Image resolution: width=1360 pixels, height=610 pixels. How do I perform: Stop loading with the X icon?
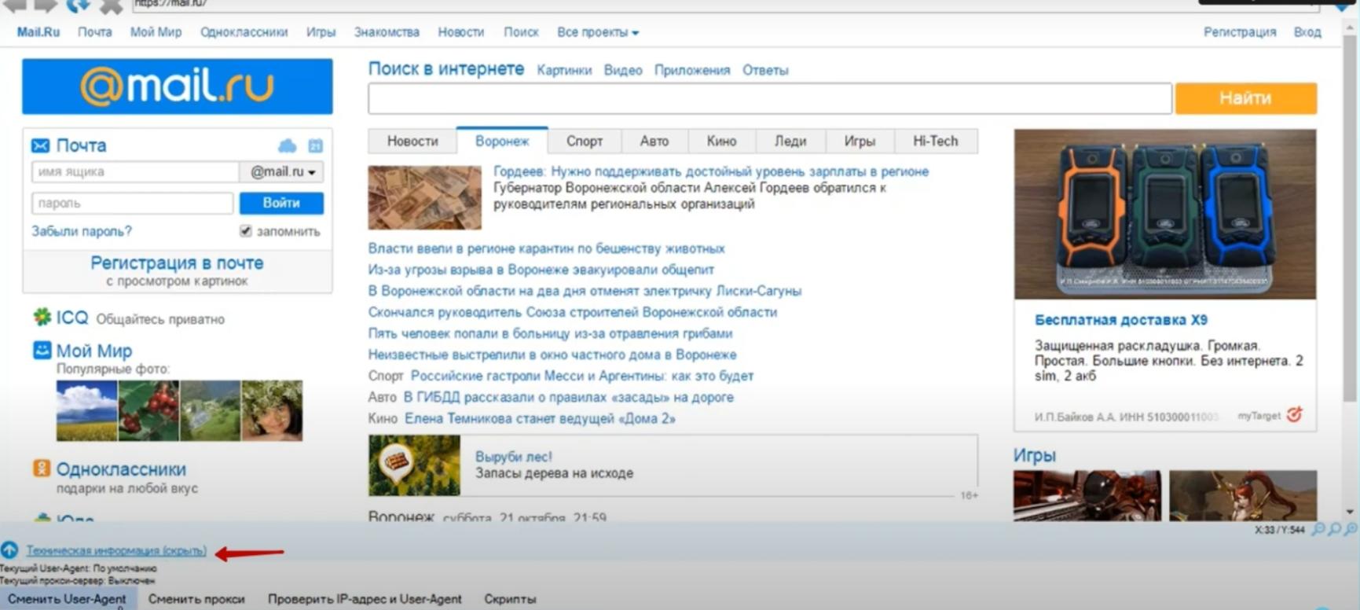(x=111, y=6)
